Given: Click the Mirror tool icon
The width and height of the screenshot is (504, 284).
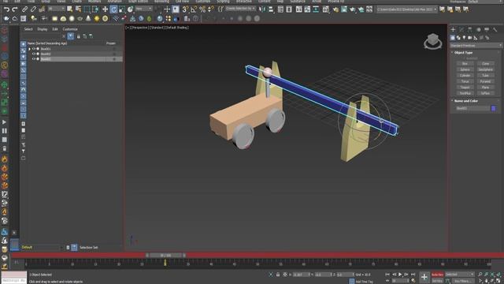Looking at the screenshot, I should click(262, 9).
